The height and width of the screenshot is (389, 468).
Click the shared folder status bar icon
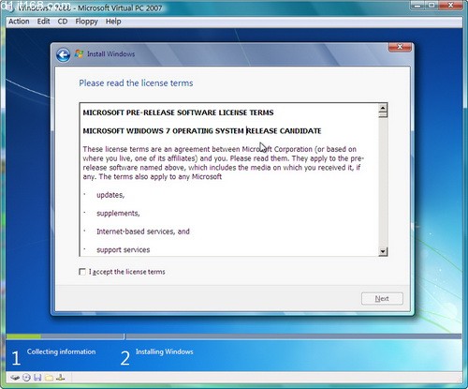pos(49,378)
